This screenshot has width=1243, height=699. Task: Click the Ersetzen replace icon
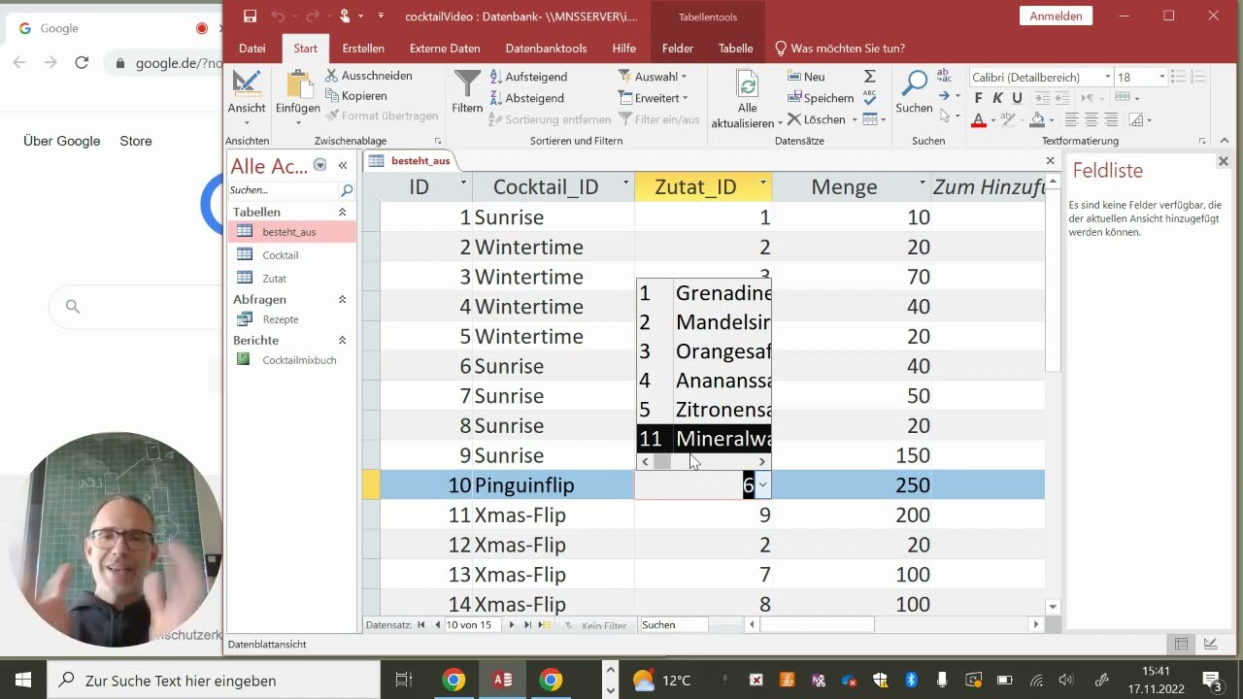coord(944,77)
